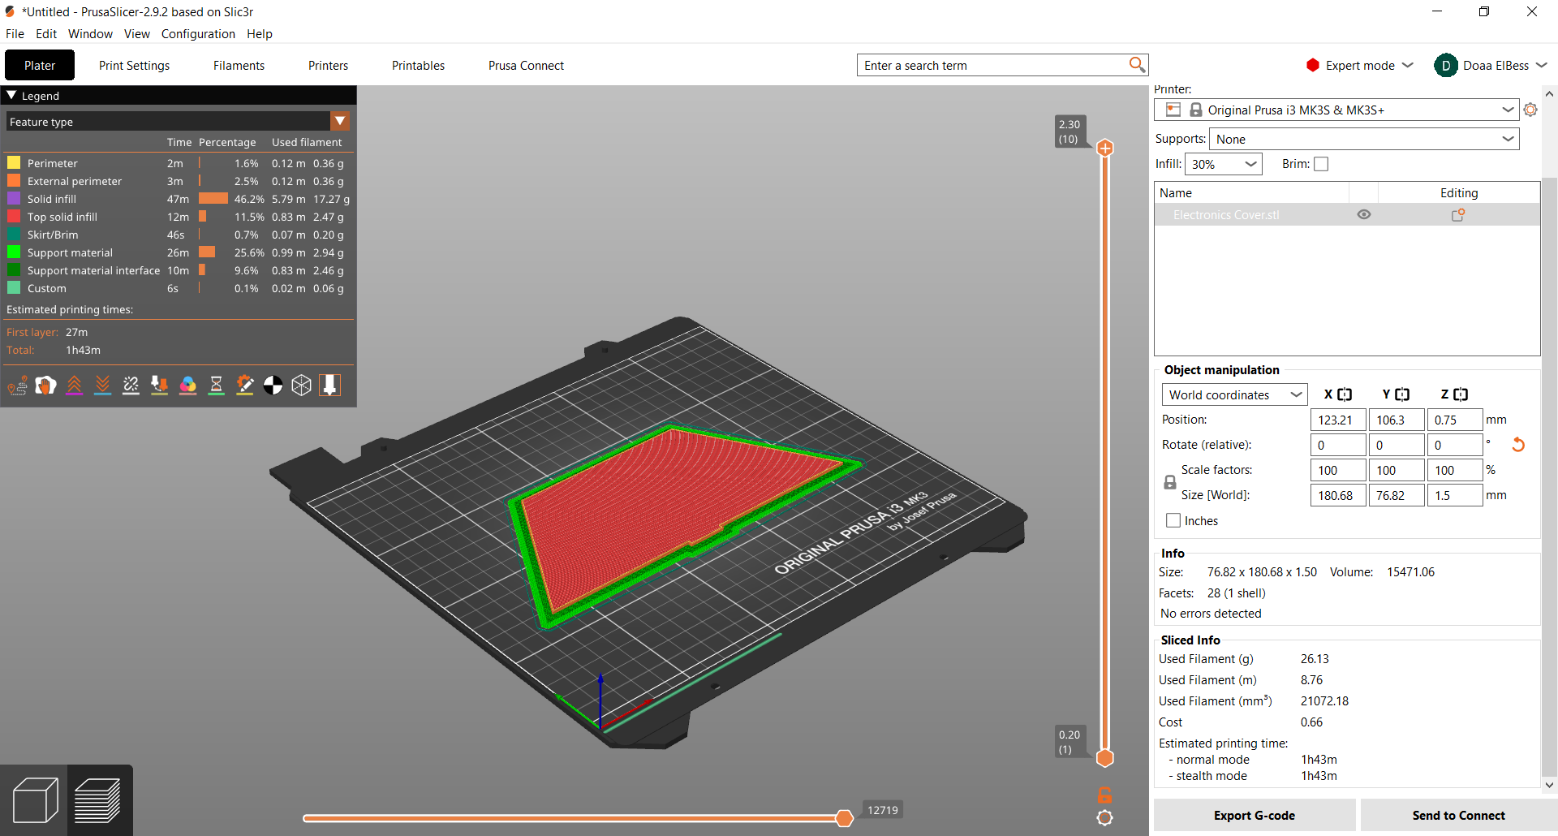1558x836 pixels.
Task: Switch to Filaments tab
Action: [239, 65]
